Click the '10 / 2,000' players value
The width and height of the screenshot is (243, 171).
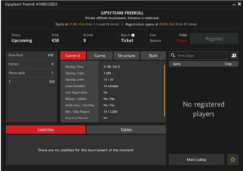click(111, 112)
